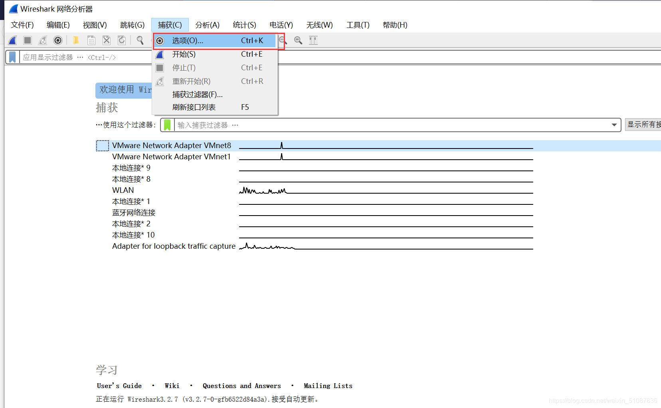Open the 文件(F) menu
661x408 pixels.
(x=22, y=25)
